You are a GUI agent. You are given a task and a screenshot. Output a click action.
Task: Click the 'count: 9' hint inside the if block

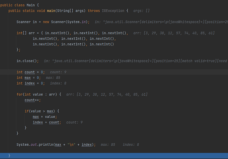tap(74, 123)
